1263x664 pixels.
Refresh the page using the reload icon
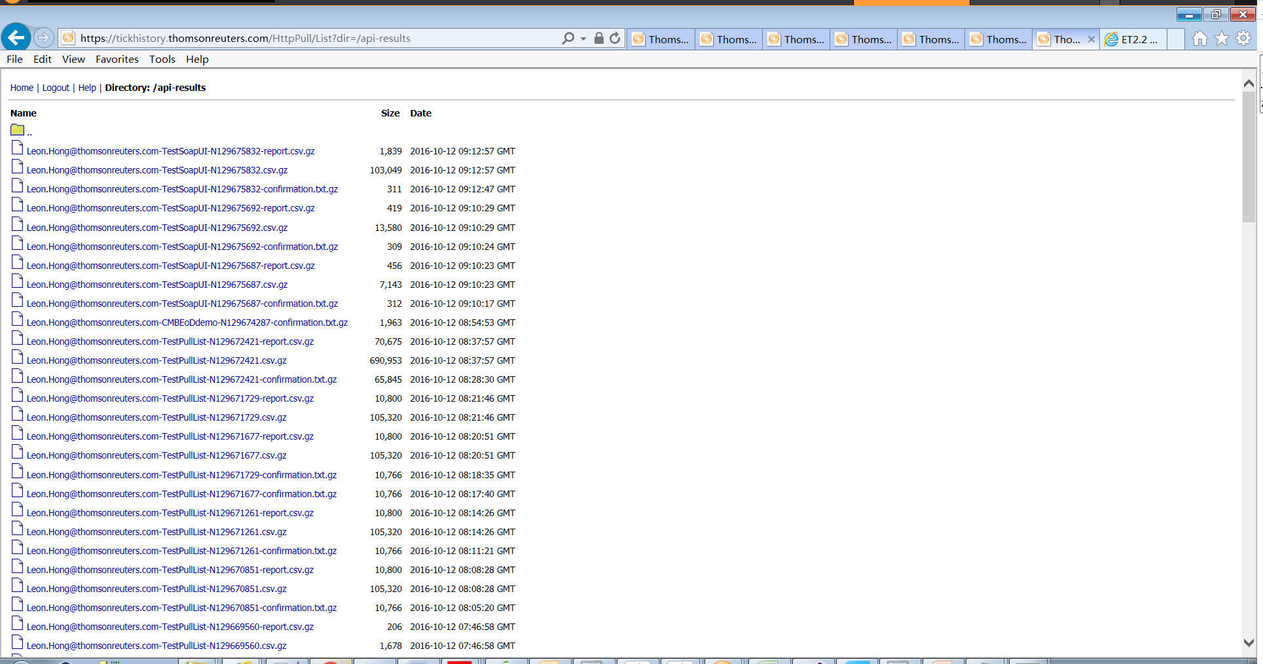click(615, 38)
